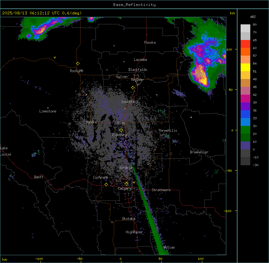269x263 pixels.
Task: Select the 50 tick label on bottom axis
Action: coord(160,259)
